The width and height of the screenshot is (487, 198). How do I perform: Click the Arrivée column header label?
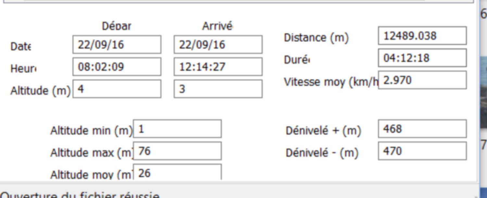218,26
